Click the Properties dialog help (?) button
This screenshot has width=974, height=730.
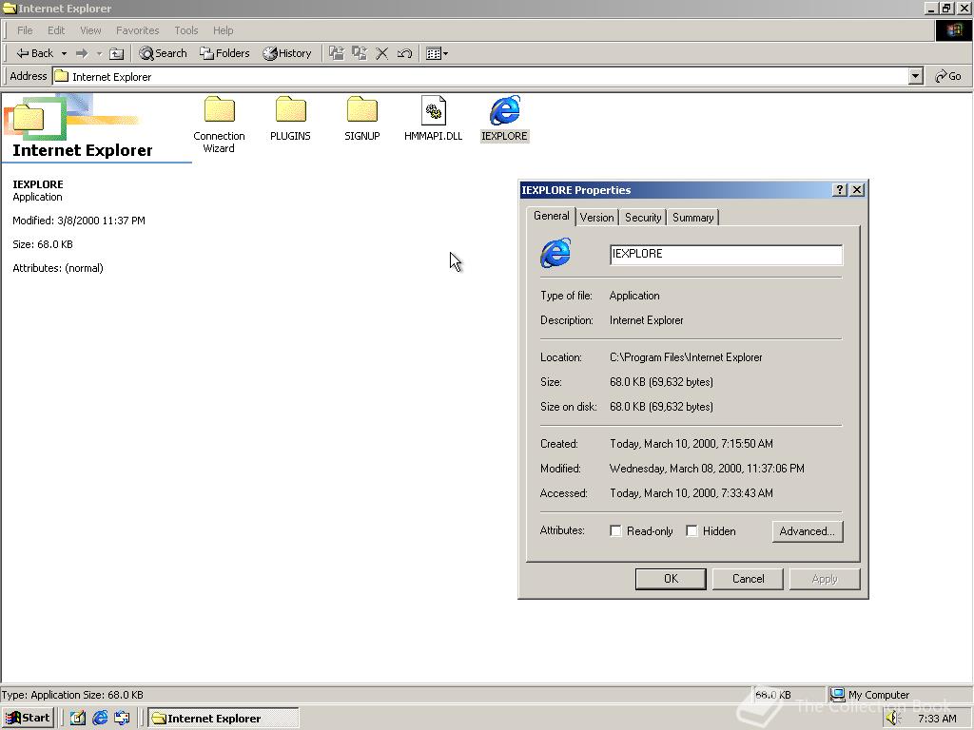click(x=839, y=190)
